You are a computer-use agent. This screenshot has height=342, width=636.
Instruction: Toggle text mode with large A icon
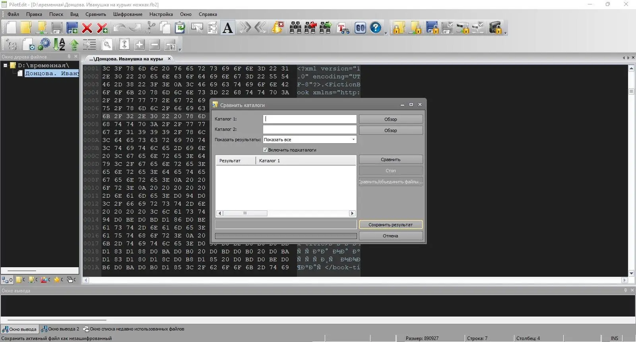[228, 28]
